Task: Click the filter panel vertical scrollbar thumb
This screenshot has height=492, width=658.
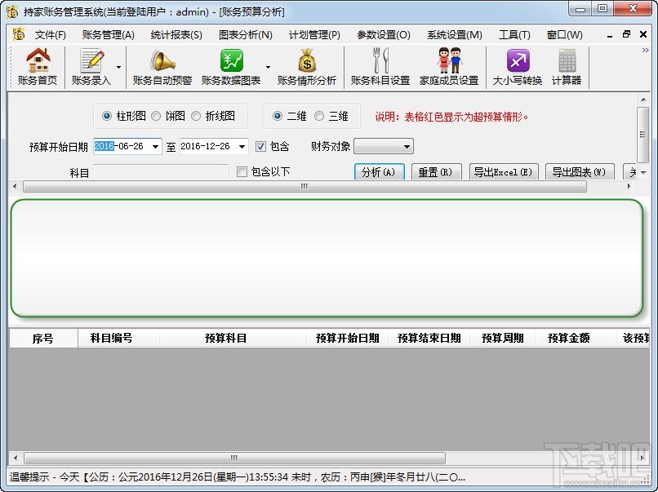Action: pyautogui.click(x=642, y=135)
